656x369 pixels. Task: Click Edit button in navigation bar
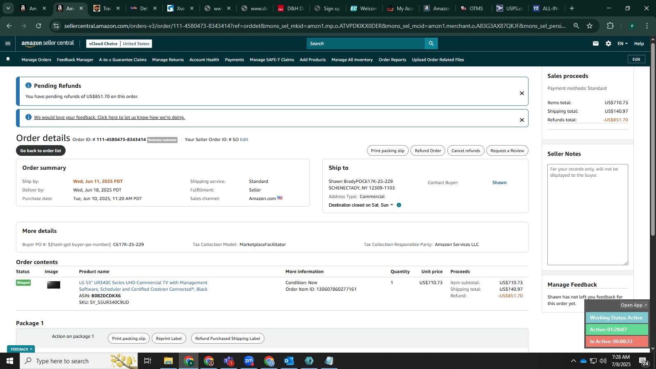(x=636, y=59)
